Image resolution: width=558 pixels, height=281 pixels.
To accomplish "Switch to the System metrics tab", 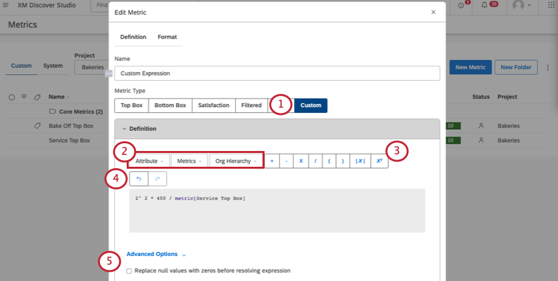I will coord(53,66).
